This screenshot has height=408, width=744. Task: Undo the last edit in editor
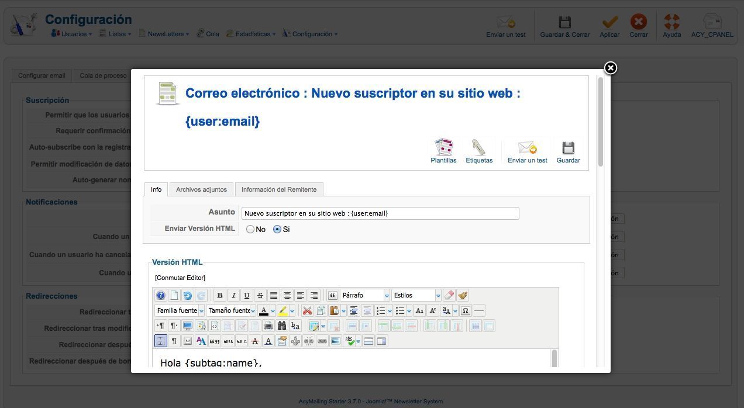tap(188, 295)
